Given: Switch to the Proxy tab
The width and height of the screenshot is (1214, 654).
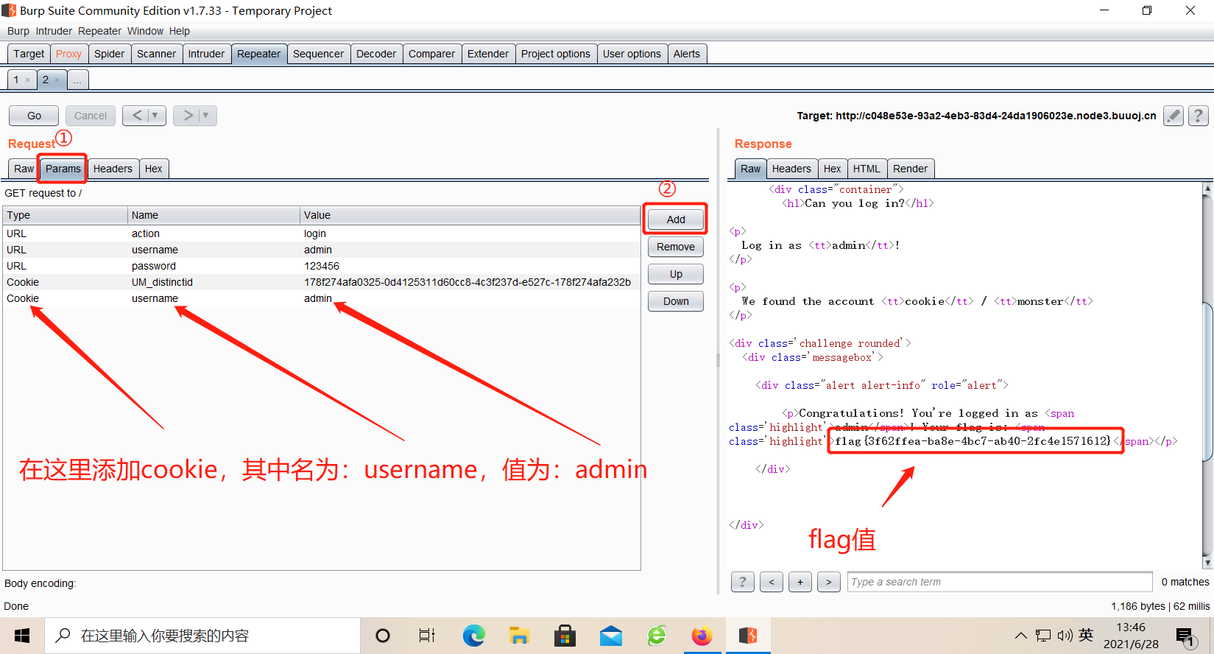Looking at the screenshot, I should point(68,54).
